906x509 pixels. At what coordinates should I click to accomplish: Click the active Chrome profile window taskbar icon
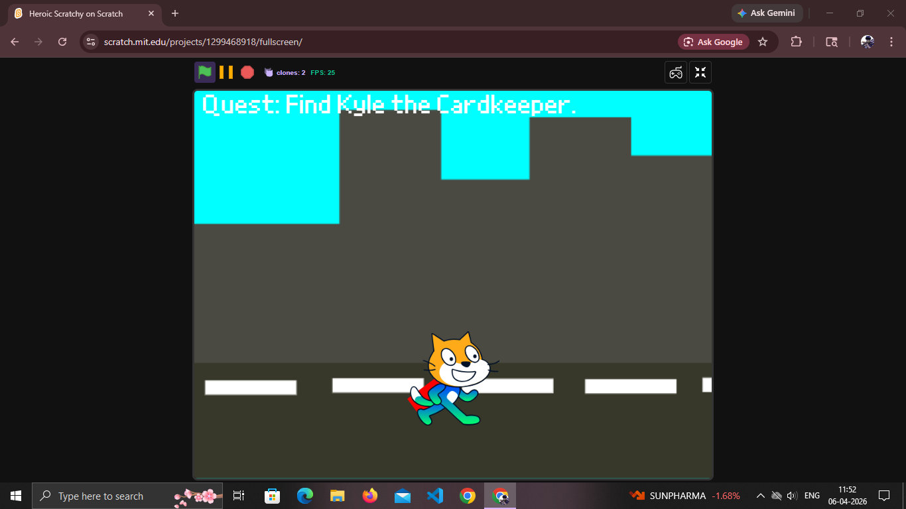pyautogui.click(x=500, y=496)
